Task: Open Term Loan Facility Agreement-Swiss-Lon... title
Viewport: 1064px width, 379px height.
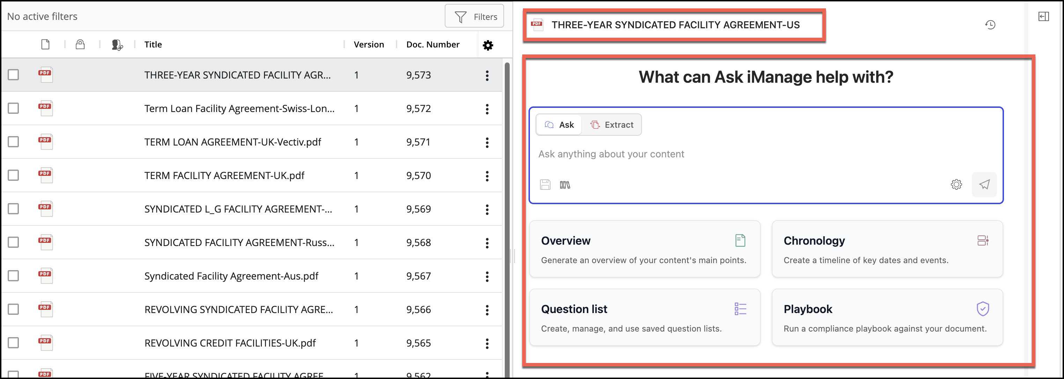Action: (x=239, y=108)
